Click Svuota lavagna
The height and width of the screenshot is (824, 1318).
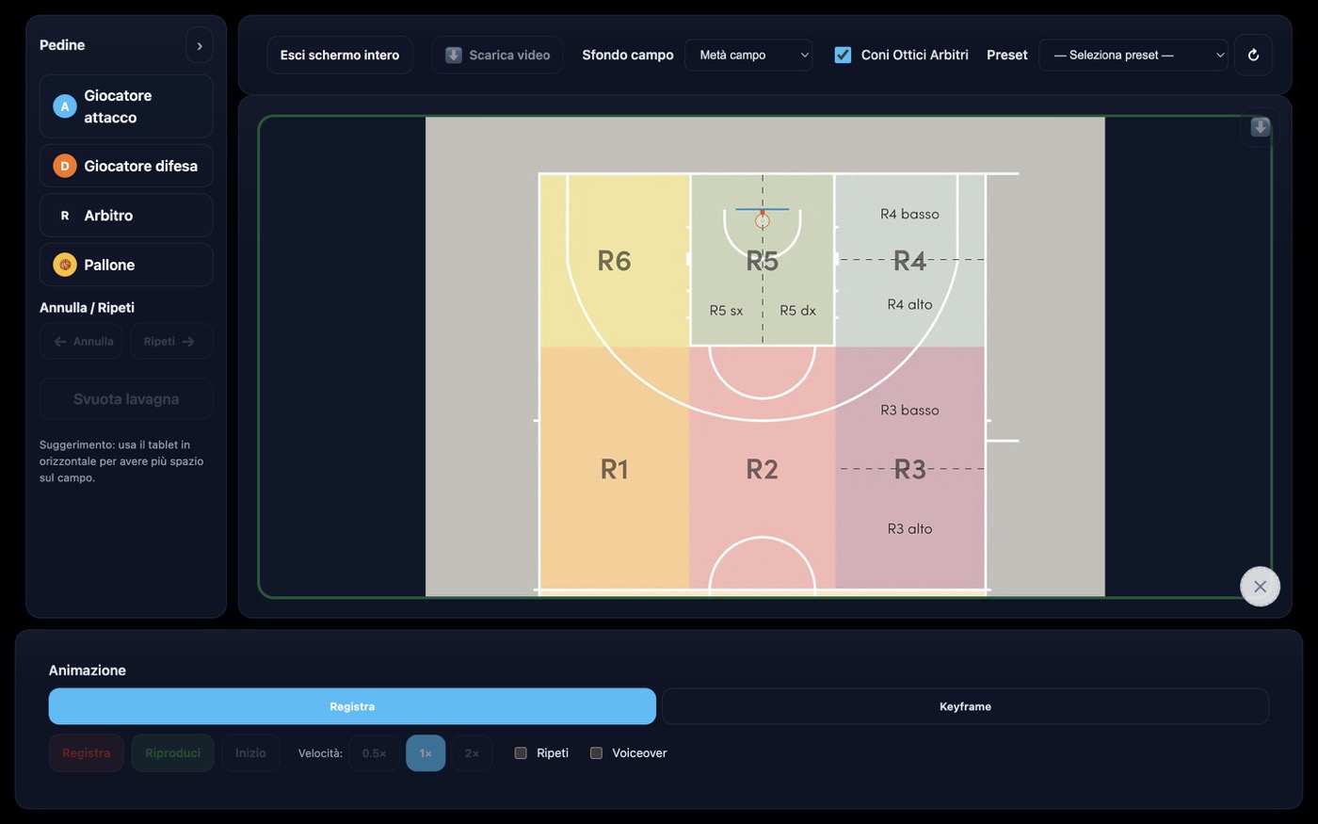[x=126, y=399]
